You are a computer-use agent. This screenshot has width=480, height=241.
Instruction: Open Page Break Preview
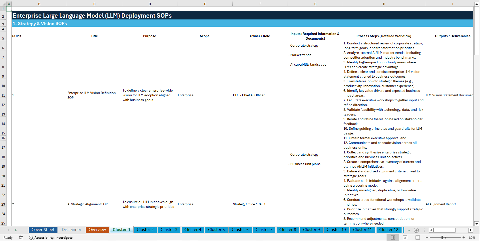pyautogui.click(x=417, y=238)
